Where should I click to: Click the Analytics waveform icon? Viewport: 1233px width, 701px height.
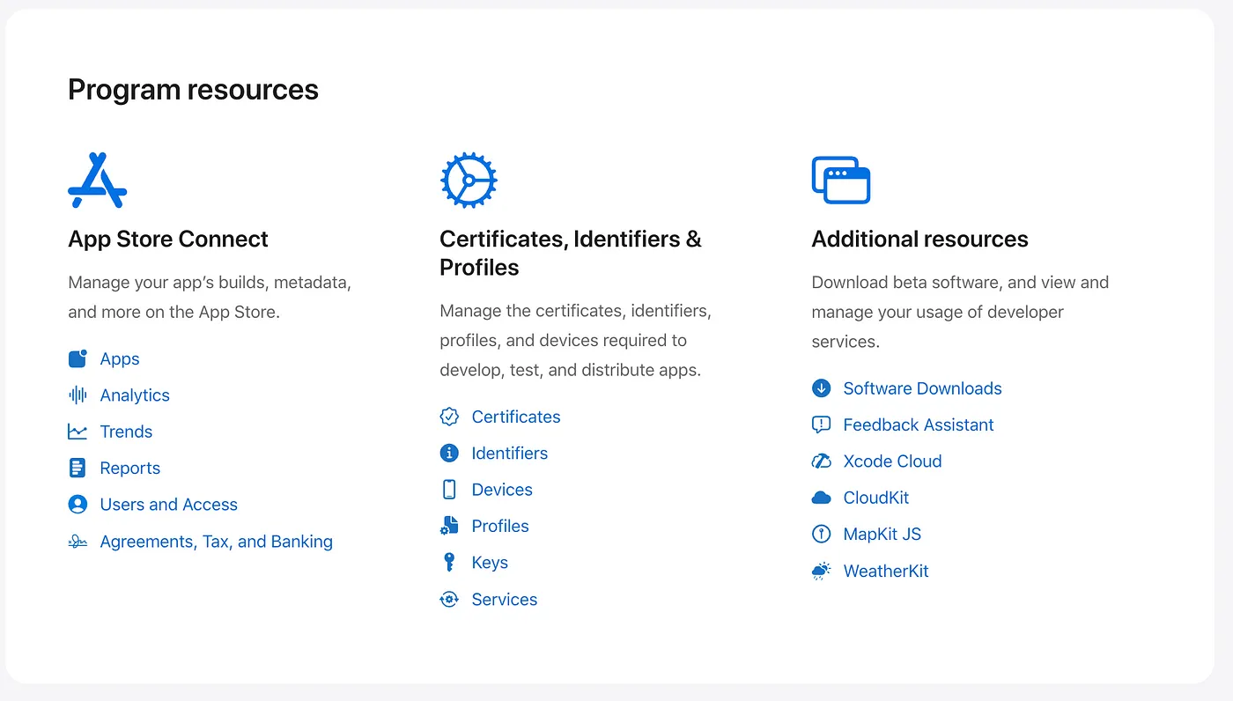point(78,395)
